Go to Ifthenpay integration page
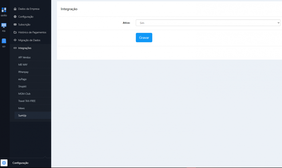Viewport: 282px width, 168px height. [23, 72]
